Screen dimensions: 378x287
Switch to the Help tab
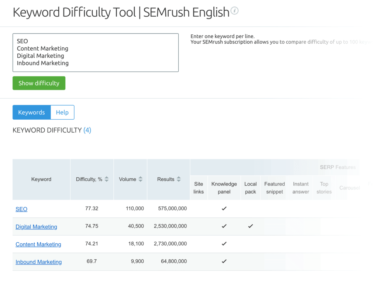pos(62,112)
